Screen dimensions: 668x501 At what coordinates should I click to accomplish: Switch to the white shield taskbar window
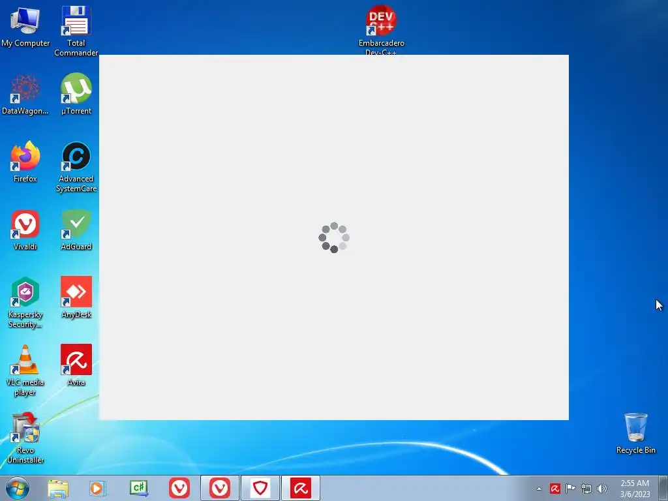pos(260,488)
